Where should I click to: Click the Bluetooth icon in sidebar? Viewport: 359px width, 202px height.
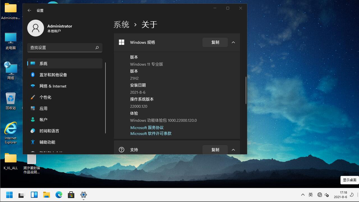coord(33,75)
